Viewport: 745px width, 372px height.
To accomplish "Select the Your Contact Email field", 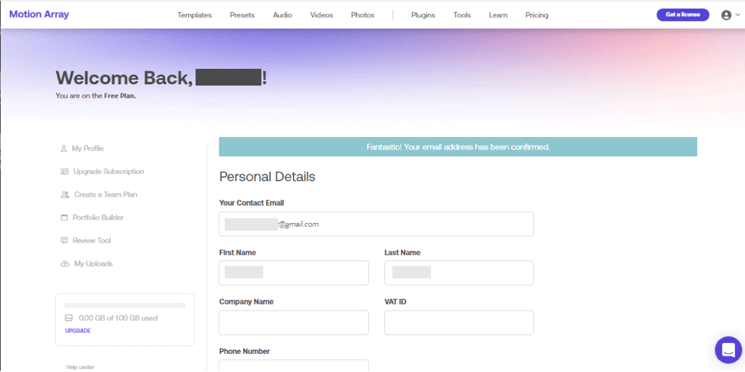I will (x=376, y=224).
